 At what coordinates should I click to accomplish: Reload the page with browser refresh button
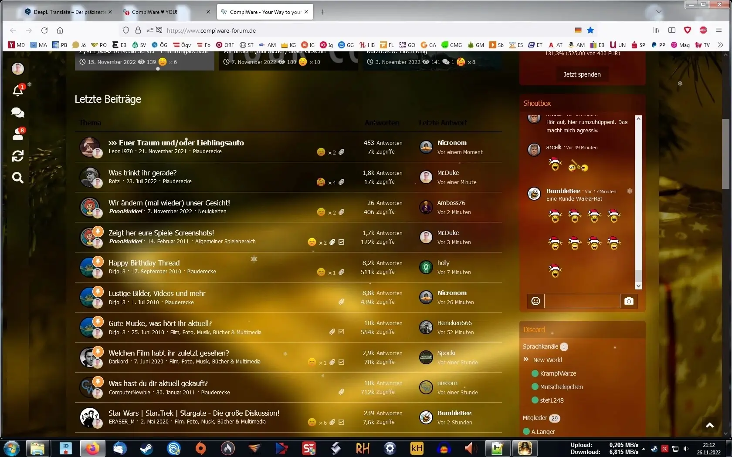tap(44, 30)
